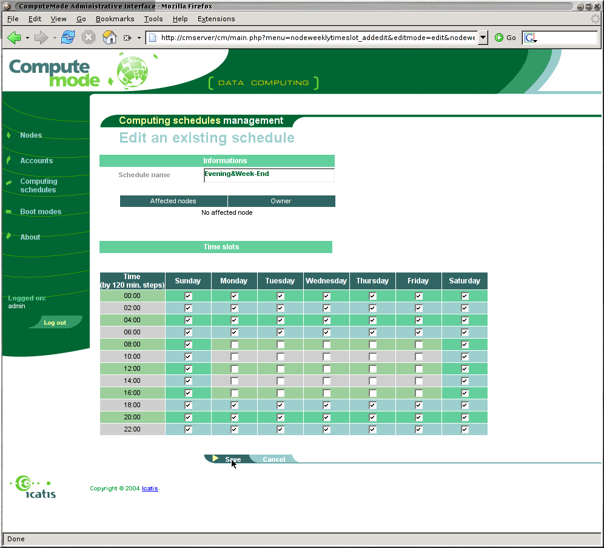Disable Monday 18:00 time slot

pyautogui.click(x=234, y=405)
